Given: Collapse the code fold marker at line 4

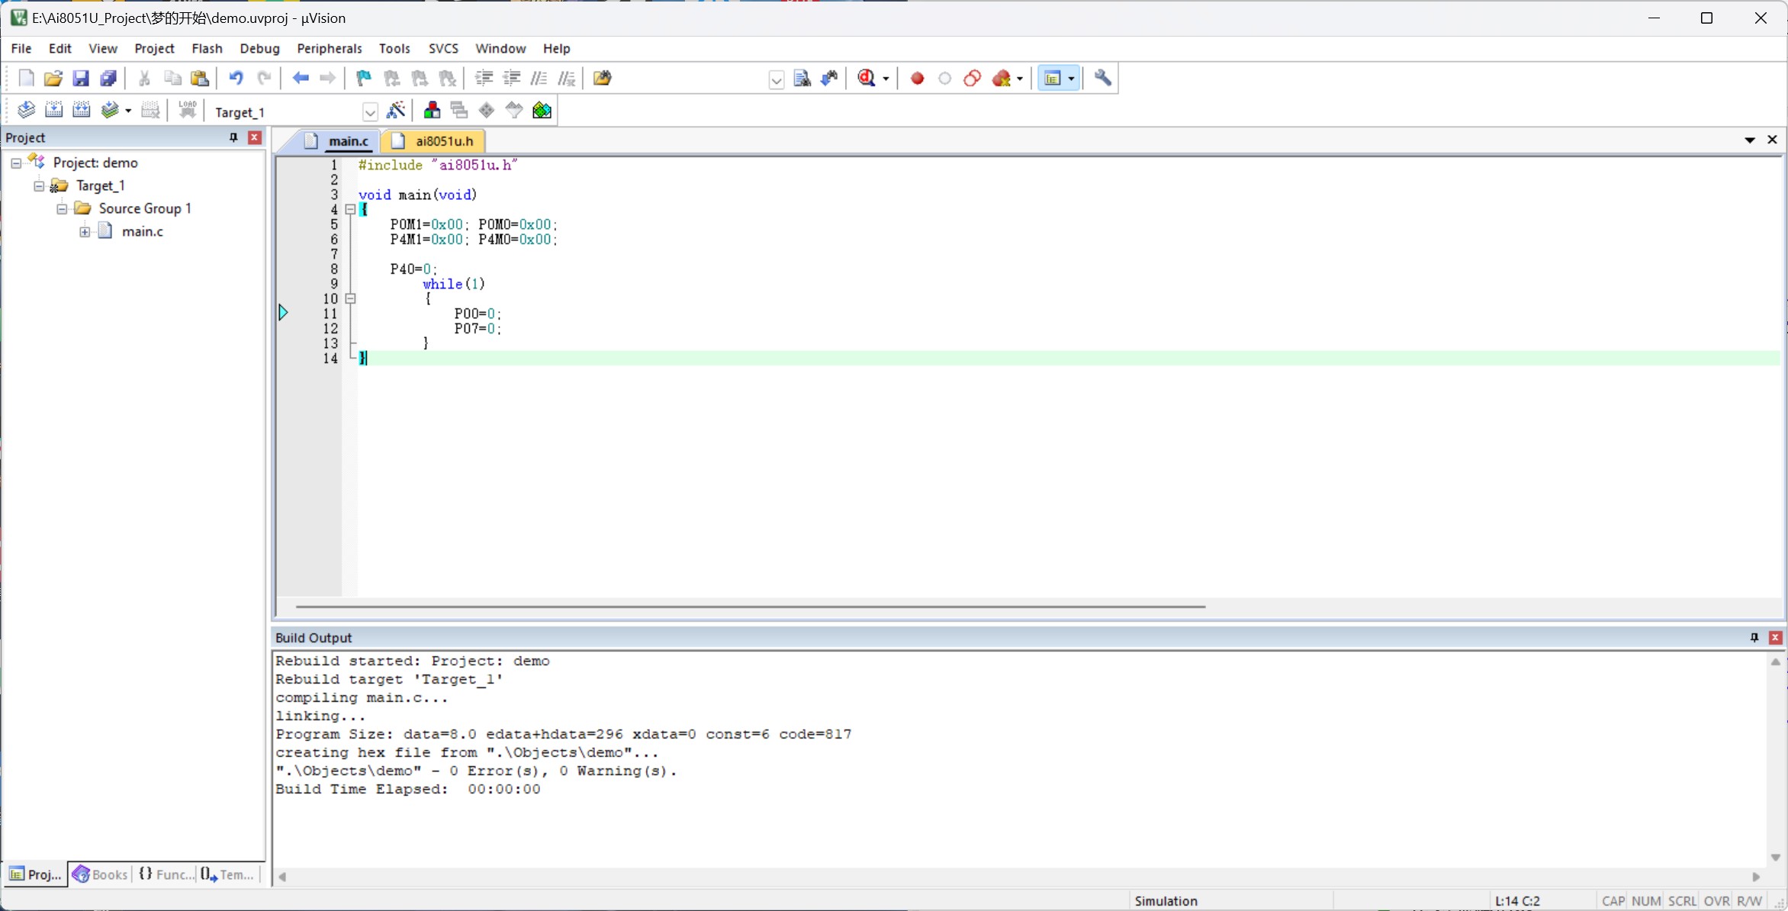Looking at the screenshot, I should 350,209.
